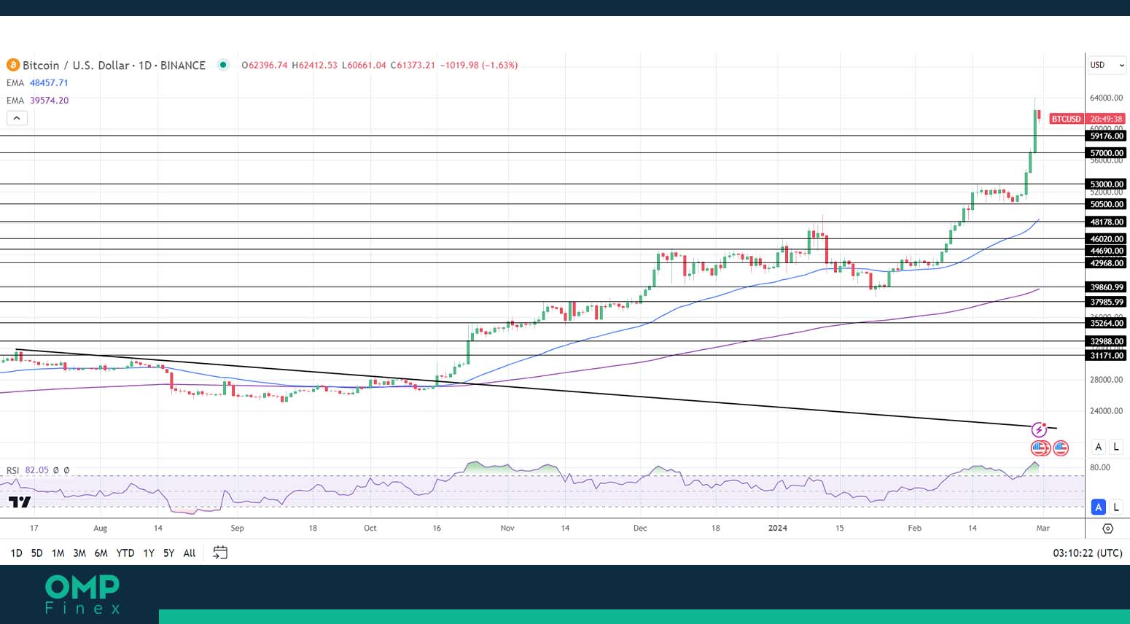Click the second US flag economic event icon

click(x=1061, y=448)
